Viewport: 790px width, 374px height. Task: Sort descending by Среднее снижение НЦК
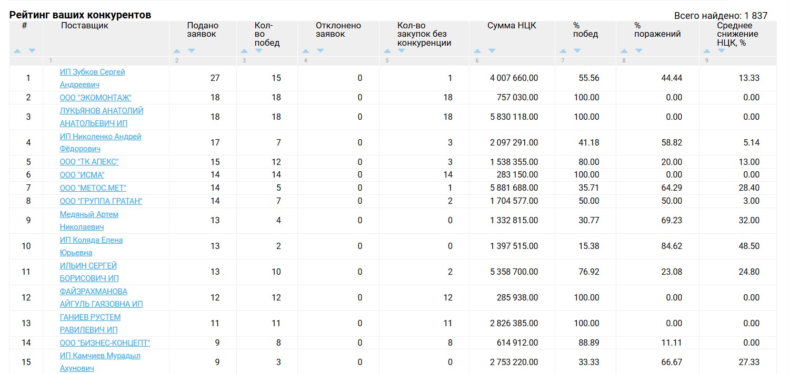point(722,51)
